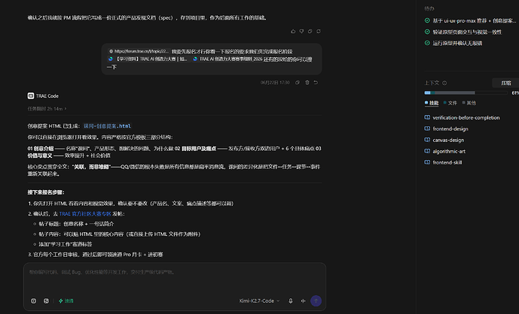
Task: Start voice input with microphone icon
Action: [x=290, y=300]
